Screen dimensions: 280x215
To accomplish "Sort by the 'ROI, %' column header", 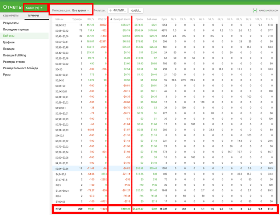I will coord(90,19).
